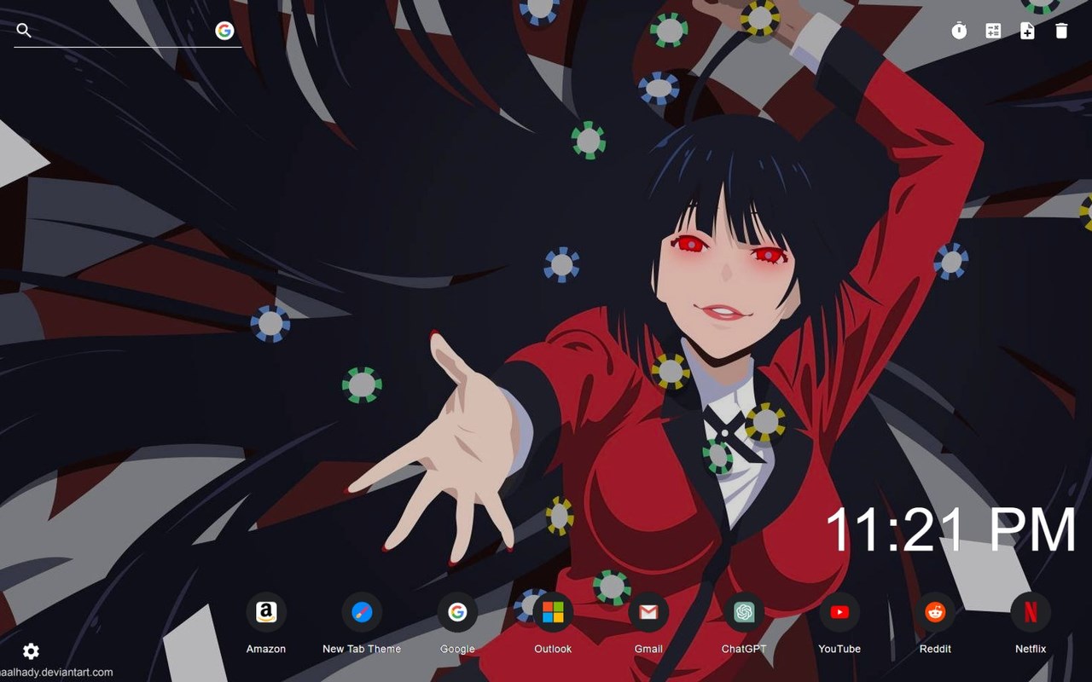Open the settings gear

pyautogui.click(x=31, y=651)
